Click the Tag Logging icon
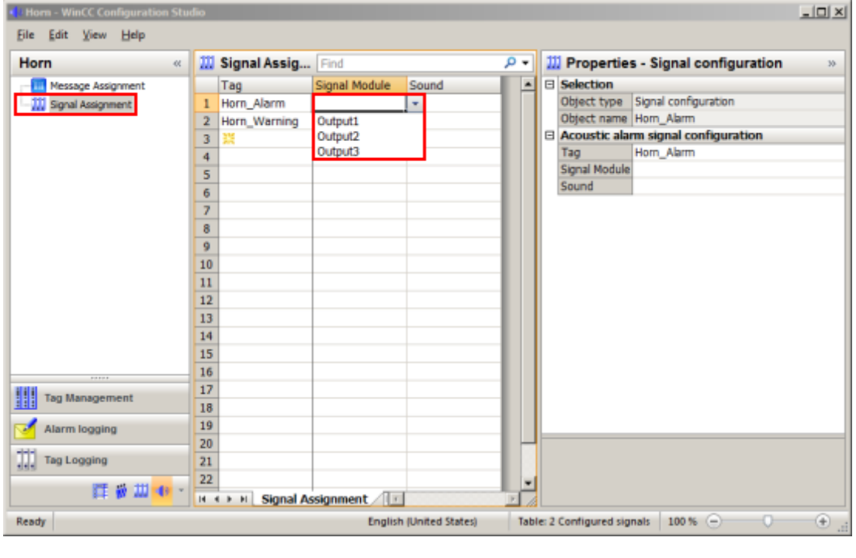This screenshot has height=558, width=856. click(x=26, y=460)
